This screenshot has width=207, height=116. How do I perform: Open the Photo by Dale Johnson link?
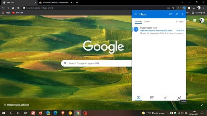click(x=18, y=105)
